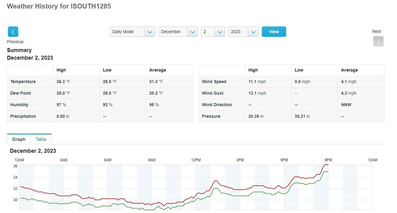The width and height of the screenshot is (397, 213).
Task: Click the Wind Speed low 0.0 mph
Action: click(x=302, y=82)
